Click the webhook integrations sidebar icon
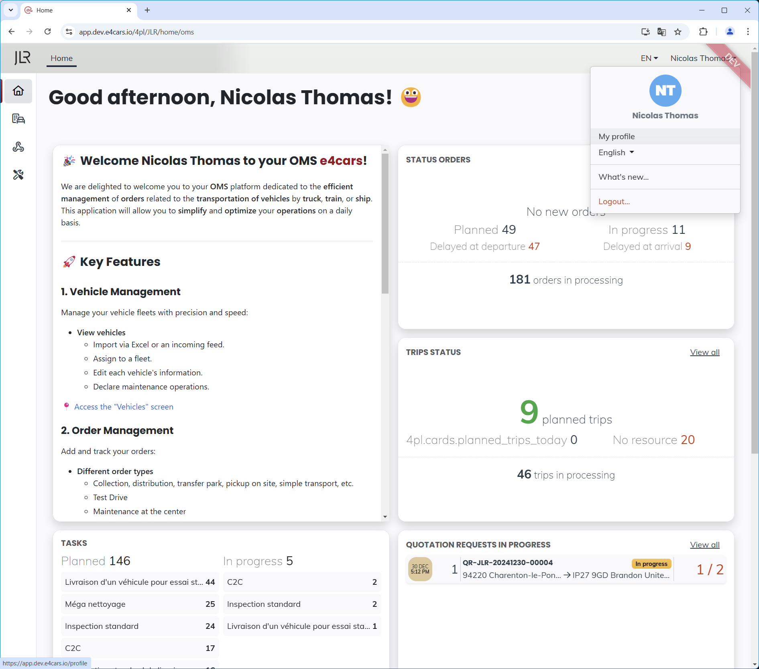The image size is (759, 669). [x=18, y=147]
